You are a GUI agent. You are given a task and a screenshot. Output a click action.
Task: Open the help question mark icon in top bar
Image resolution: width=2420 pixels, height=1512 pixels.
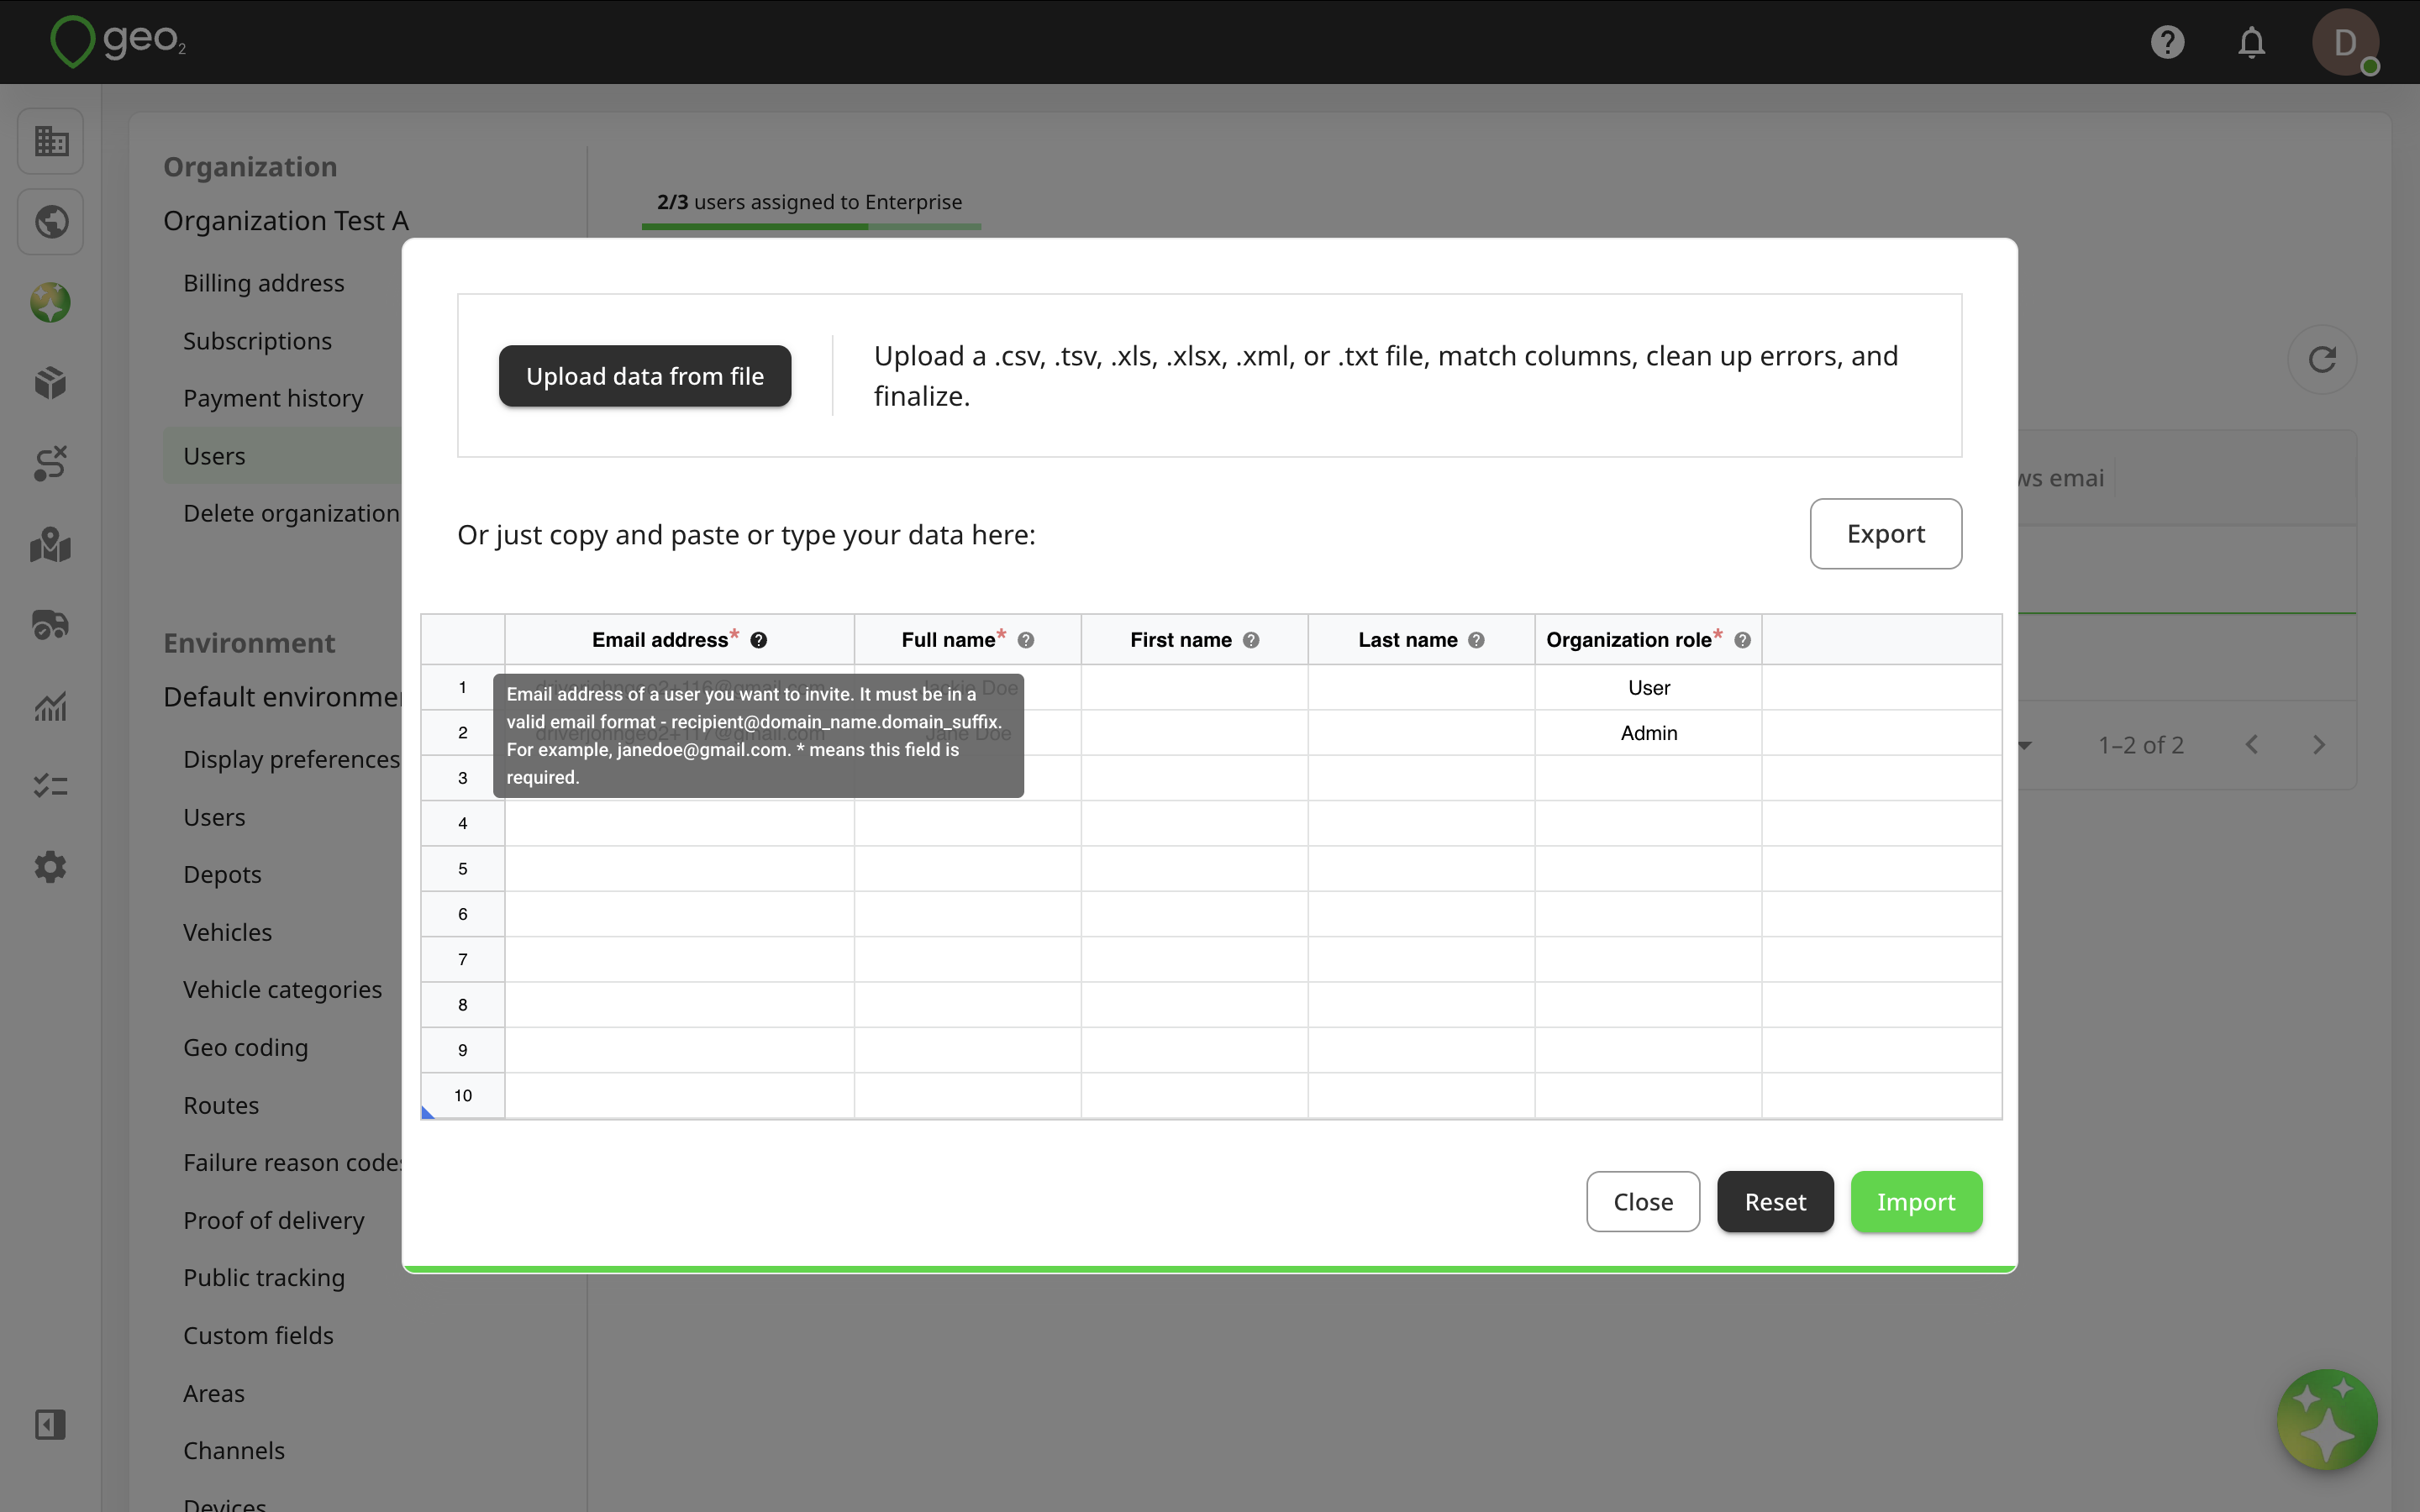click(2167, 42)
